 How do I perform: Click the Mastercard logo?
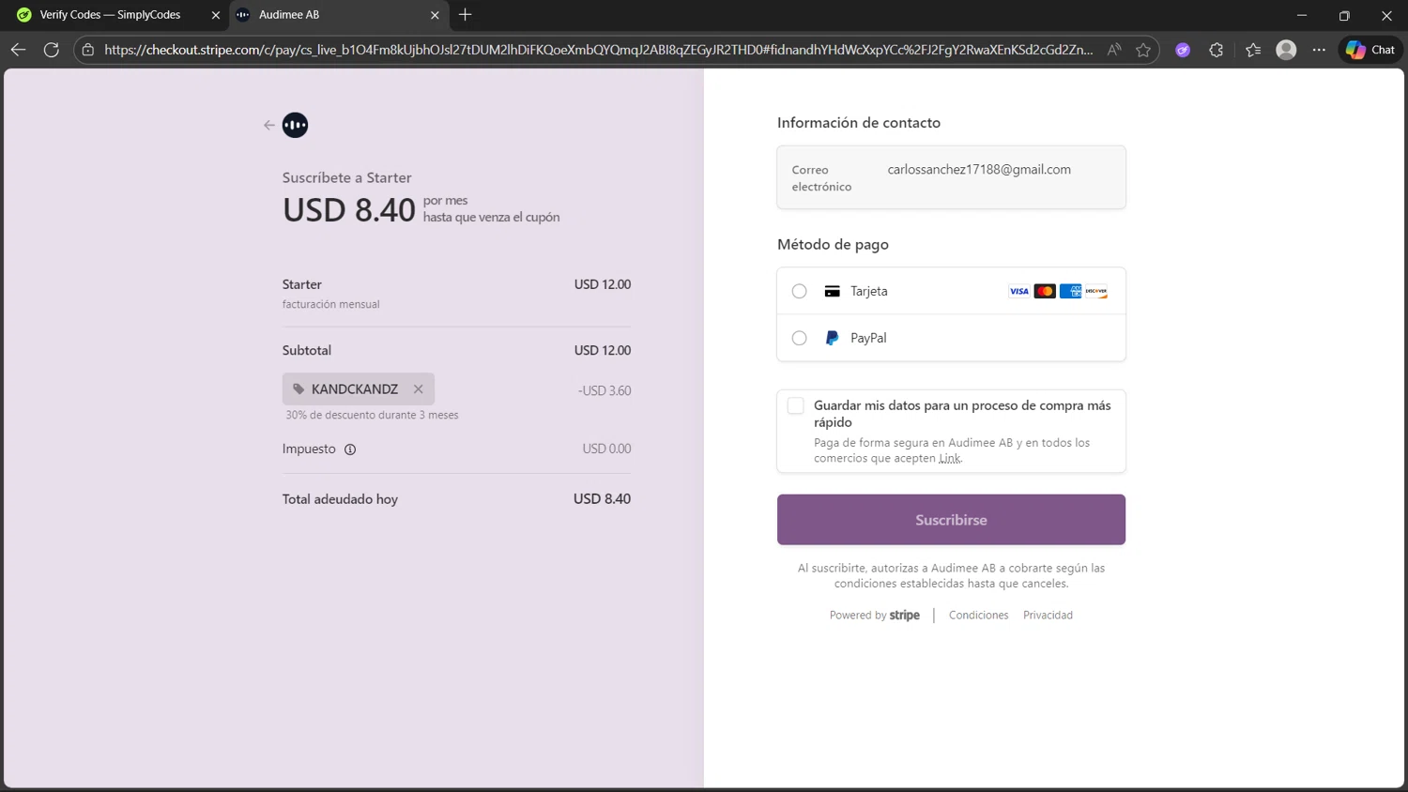coord(1045,291)
